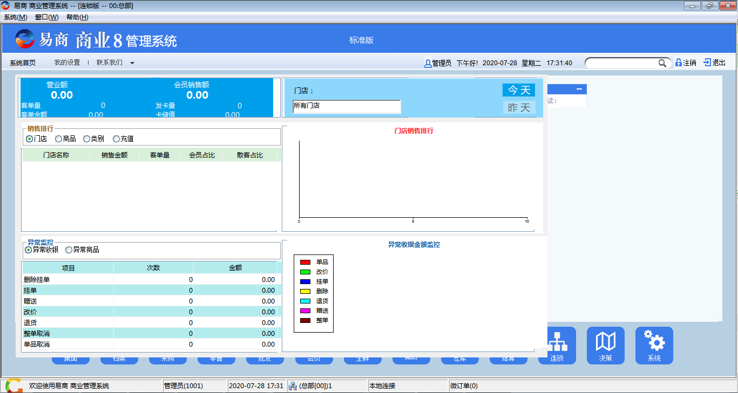The height and width of the screenshot is (393, 738).
Task: Click the 易商 bird logo in the banner
Action: click(x=25, y=39)
